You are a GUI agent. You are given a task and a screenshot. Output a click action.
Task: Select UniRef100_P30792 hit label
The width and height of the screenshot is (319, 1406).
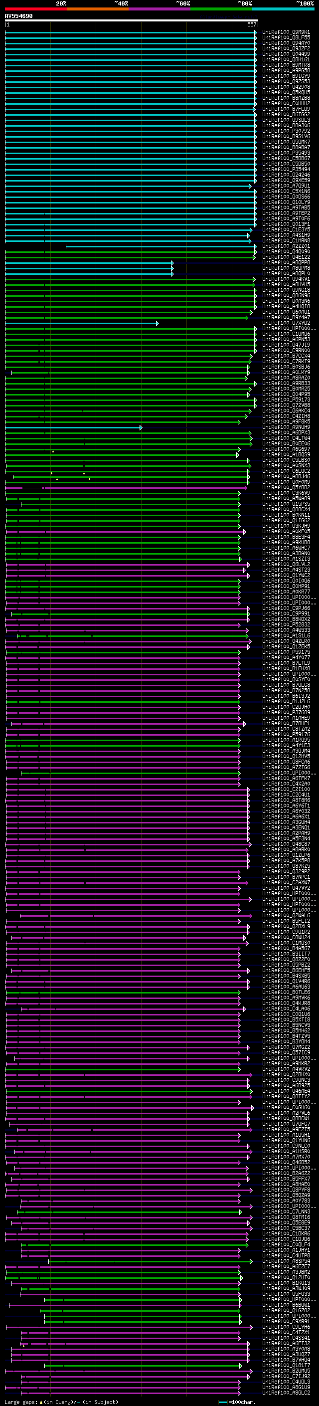point(286,131)
